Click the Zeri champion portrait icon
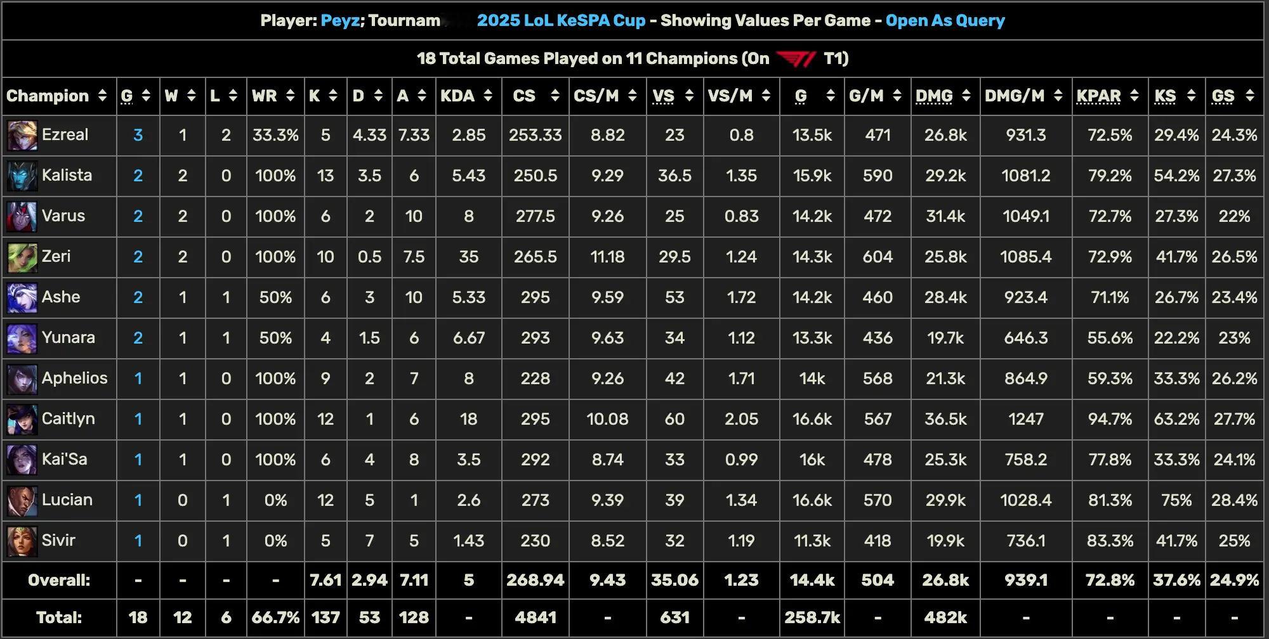1269x639 pixels. (22, 257)
